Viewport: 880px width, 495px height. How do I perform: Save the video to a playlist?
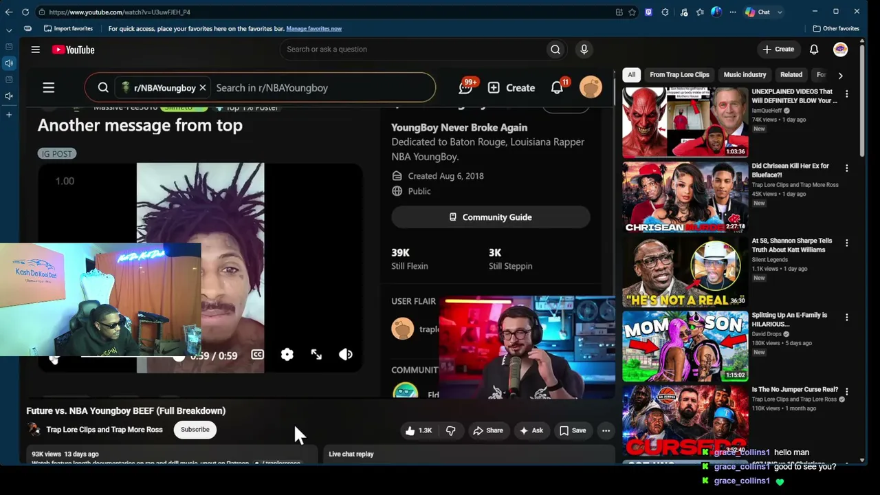pos(573,430)
